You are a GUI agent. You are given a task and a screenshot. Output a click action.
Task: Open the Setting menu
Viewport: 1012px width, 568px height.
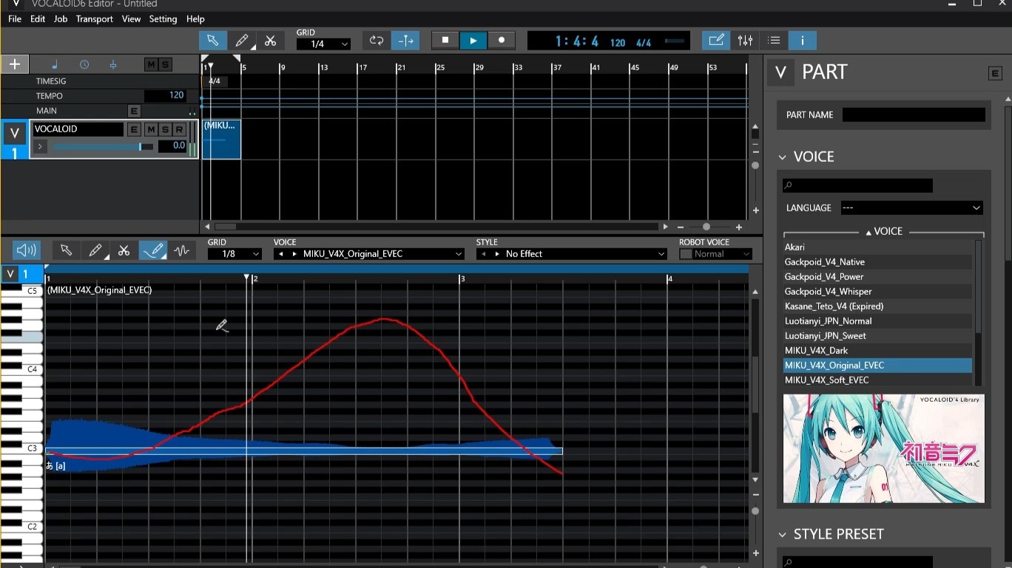tap(163, 19)
